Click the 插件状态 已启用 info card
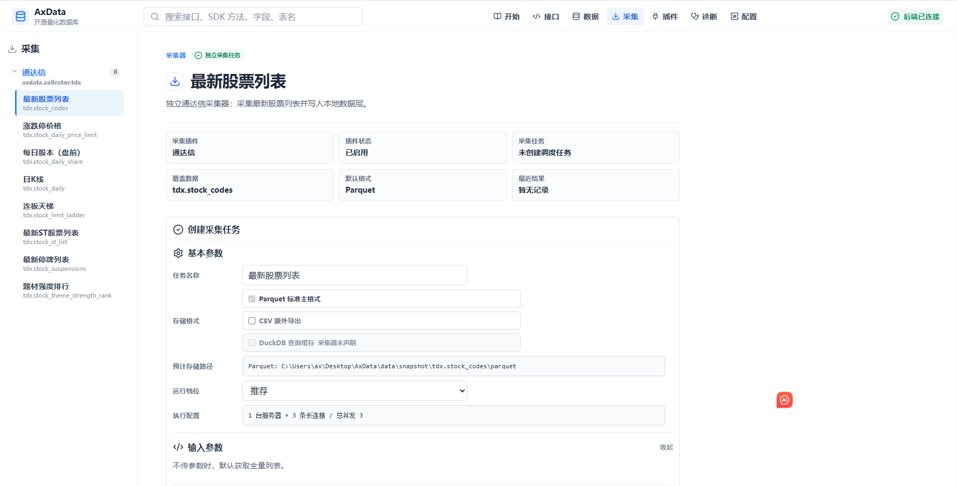 [423, 148]
